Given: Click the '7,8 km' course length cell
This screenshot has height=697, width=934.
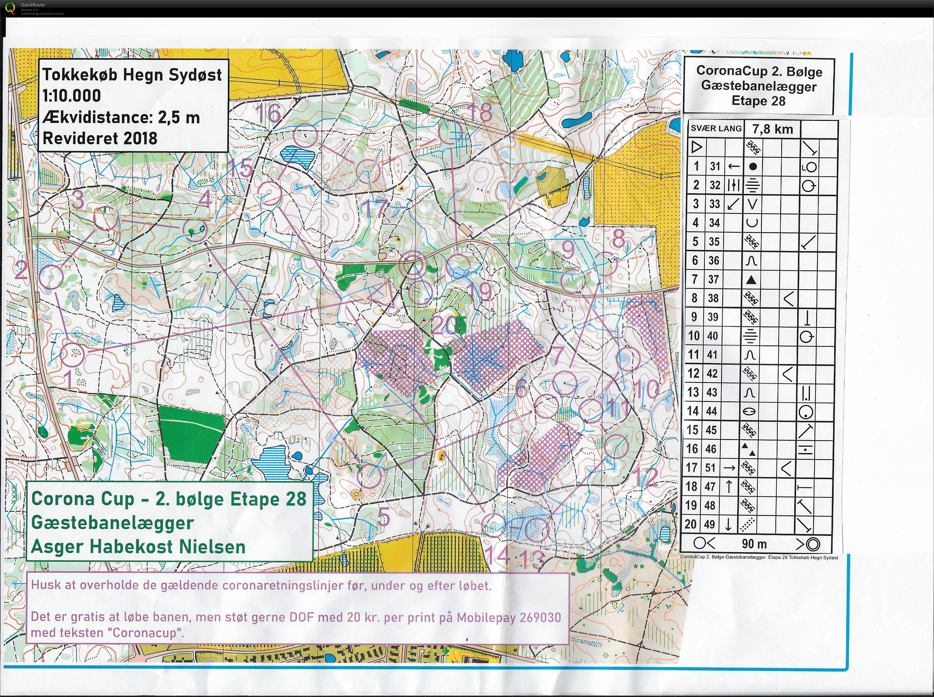Looking at the screenshot, I should [772, 129].
